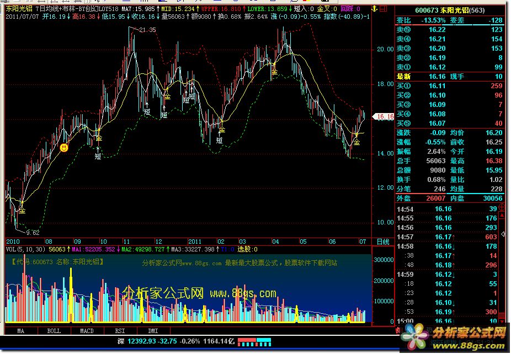Image resolution: width=511 pixels, height=354 pixels.
Task: Click the 600673 东阳光铝 stock title
Action: (448, 10)
